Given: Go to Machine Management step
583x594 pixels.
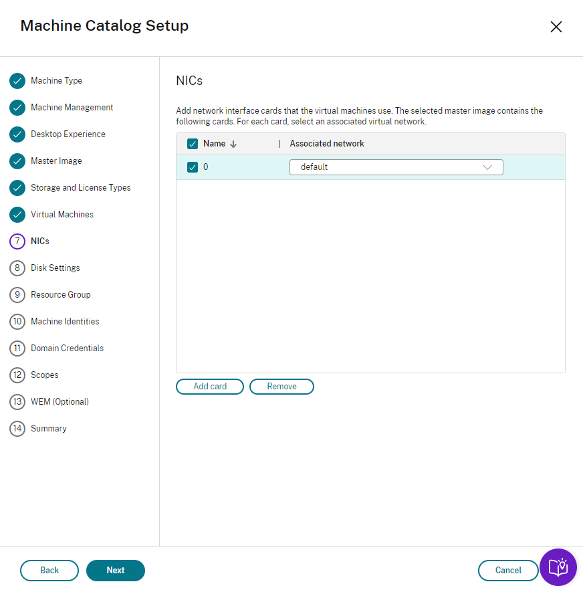Looking at the screenshot, I should pyautogui.click(x=72, y=108).
